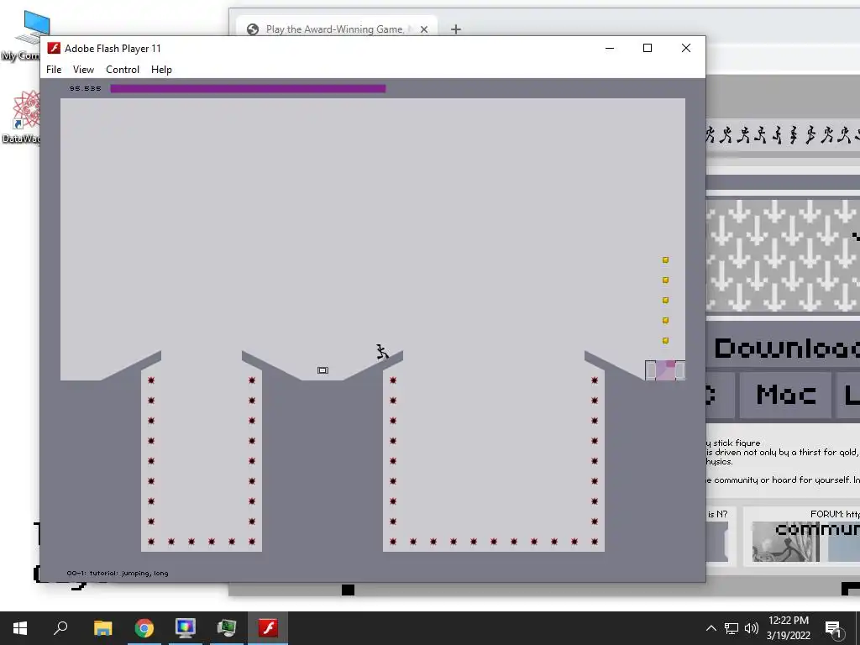
Task: Close the 'Play the Award-Winning Game' browser tab
Action: (424, 29)
